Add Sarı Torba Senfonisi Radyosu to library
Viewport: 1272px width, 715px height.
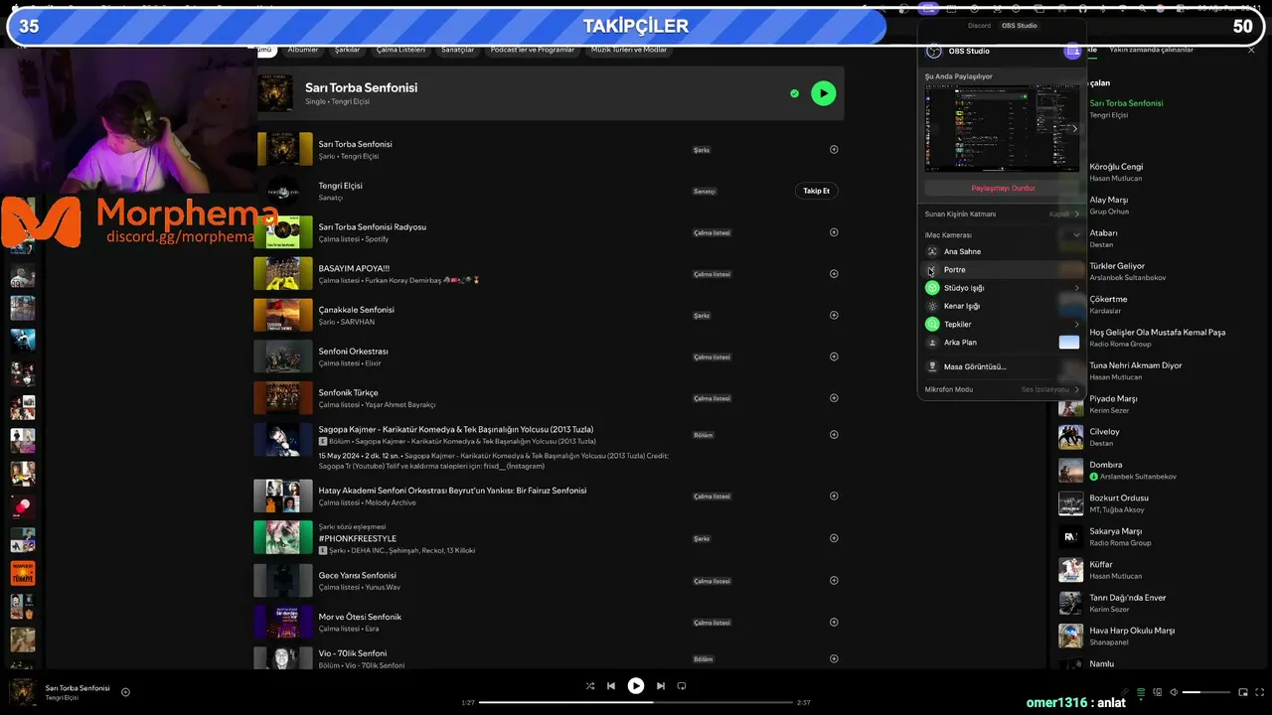tap(834, 232)
